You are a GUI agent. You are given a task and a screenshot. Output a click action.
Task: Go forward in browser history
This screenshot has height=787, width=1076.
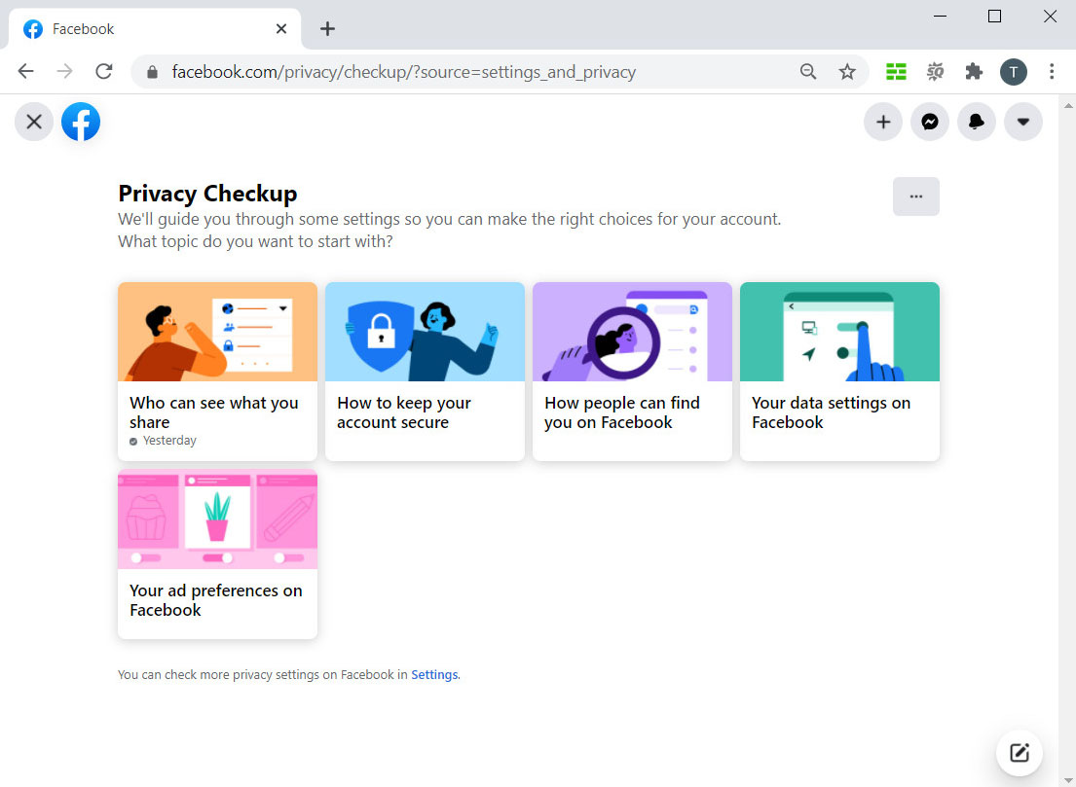point(65,71)
